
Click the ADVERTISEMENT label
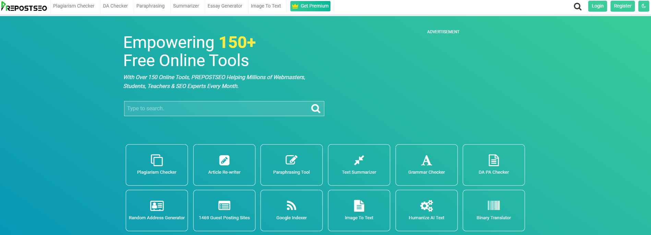(x=443, y=32)
